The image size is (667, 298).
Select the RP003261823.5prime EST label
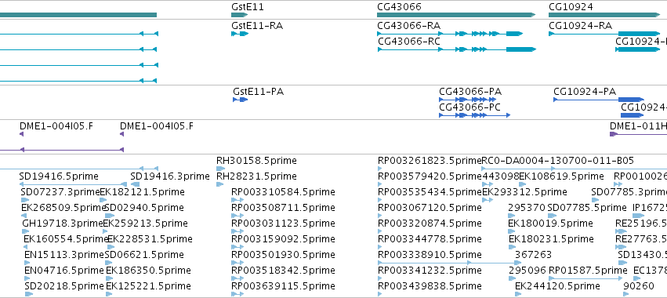pyautogui.click(x=430, y=161)
